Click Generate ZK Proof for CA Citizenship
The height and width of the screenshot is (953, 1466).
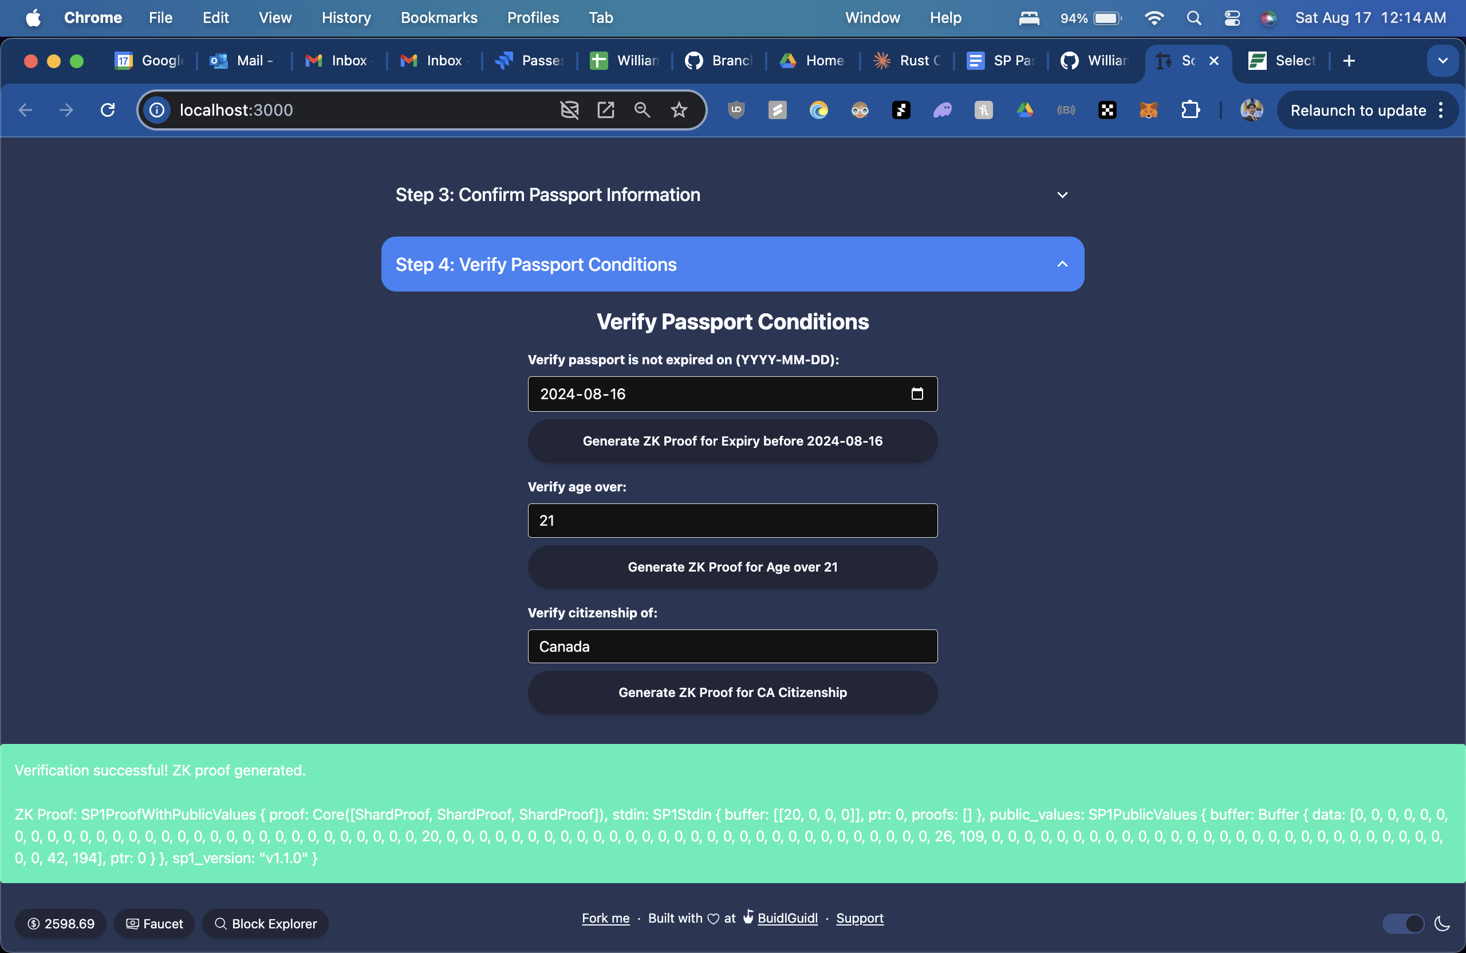point(732,692)
